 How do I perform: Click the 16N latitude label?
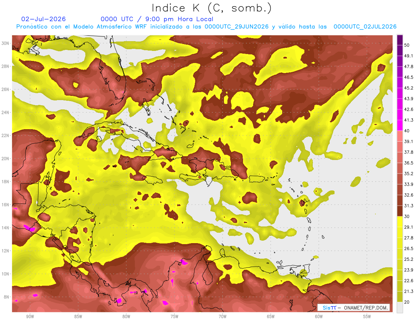pos(6,205)
